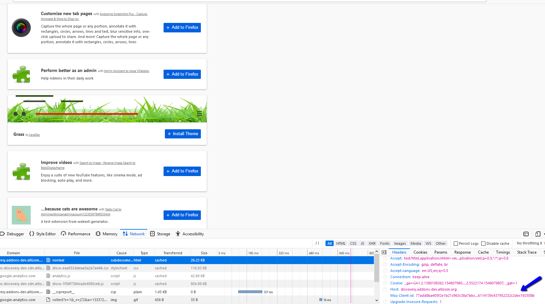Click file icon of disco-1f56f7364 script request
Image resolution: width=545 pixels, height=304 pixels.
point(48,284)
